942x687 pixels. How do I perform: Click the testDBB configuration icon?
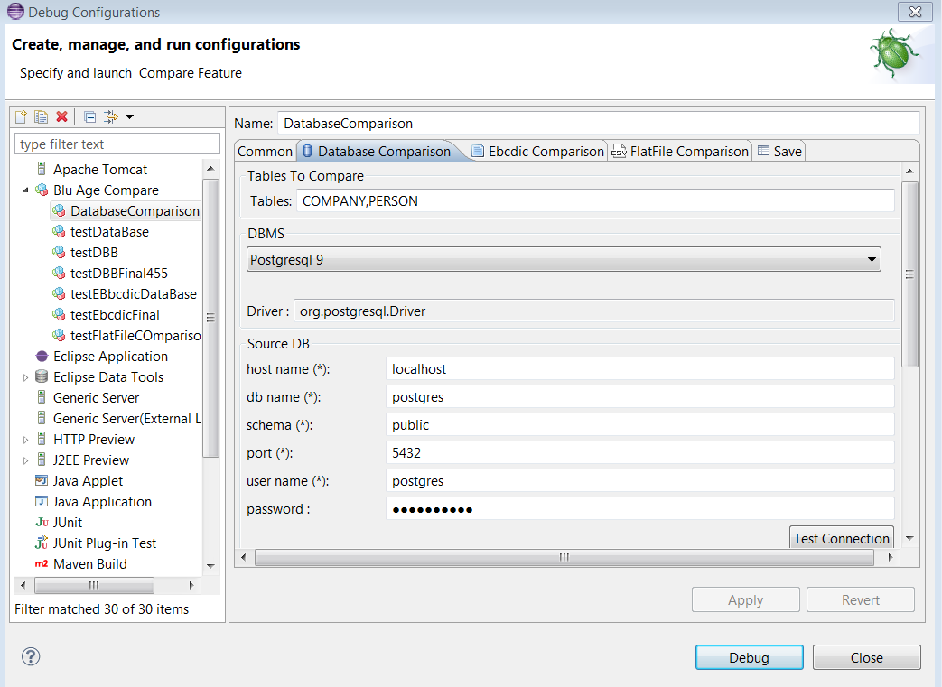(59, 252)
